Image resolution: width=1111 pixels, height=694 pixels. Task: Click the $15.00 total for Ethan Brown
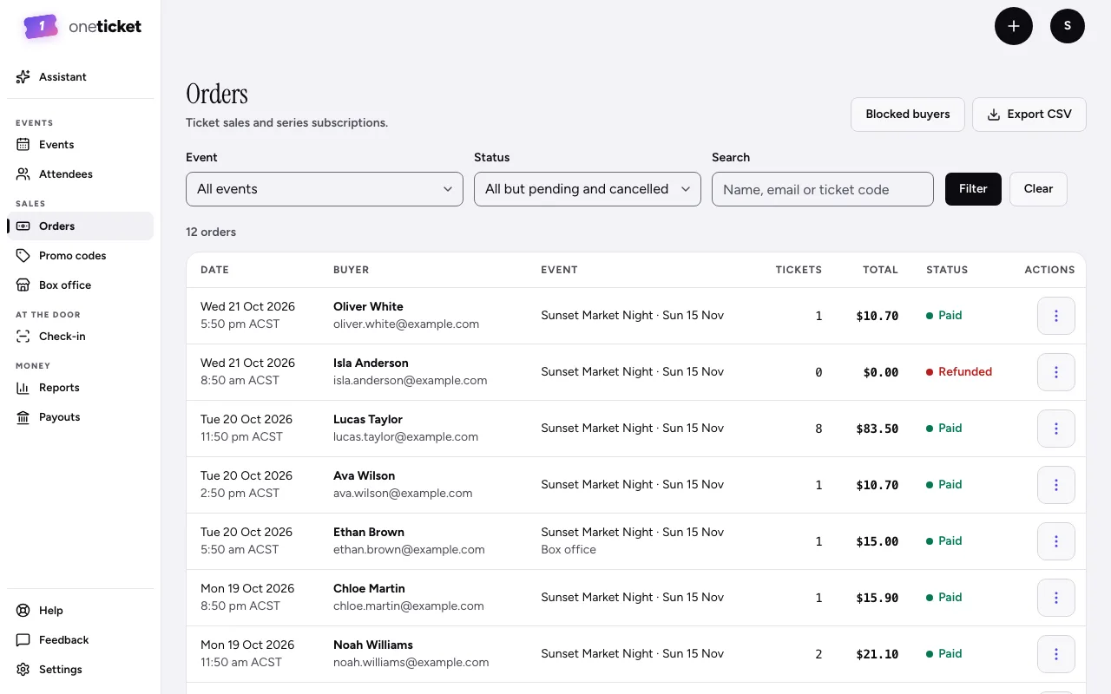coord(878,541)
